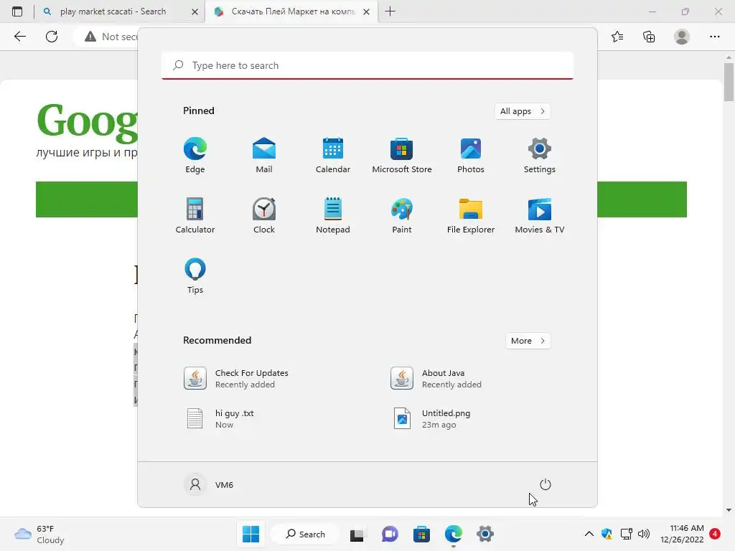The width and height of the screenshot is (735, 551).
Task: Open the weather widget showing 63°F
Action: [39, 534]
